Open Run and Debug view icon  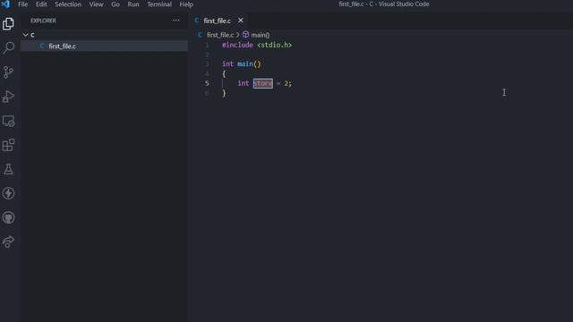coord(8,97)
